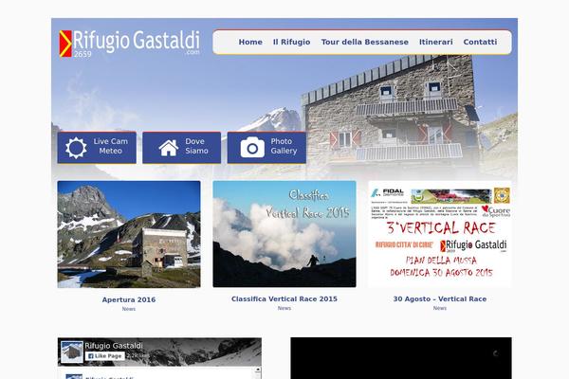Click News category under 30 Agosto Vertical Race
This screenshot has height=379, width=569.
pos(440,308)
